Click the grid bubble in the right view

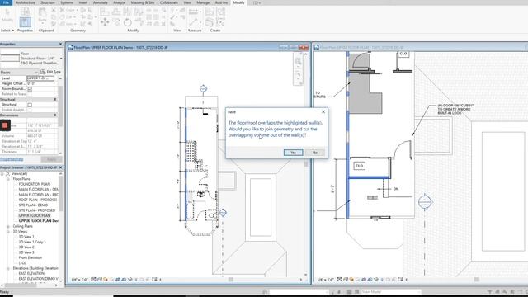[425, 202]
